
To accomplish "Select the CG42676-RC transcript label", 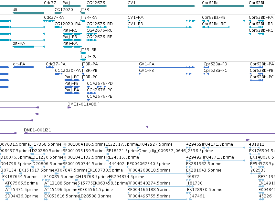I will [100, 30].
